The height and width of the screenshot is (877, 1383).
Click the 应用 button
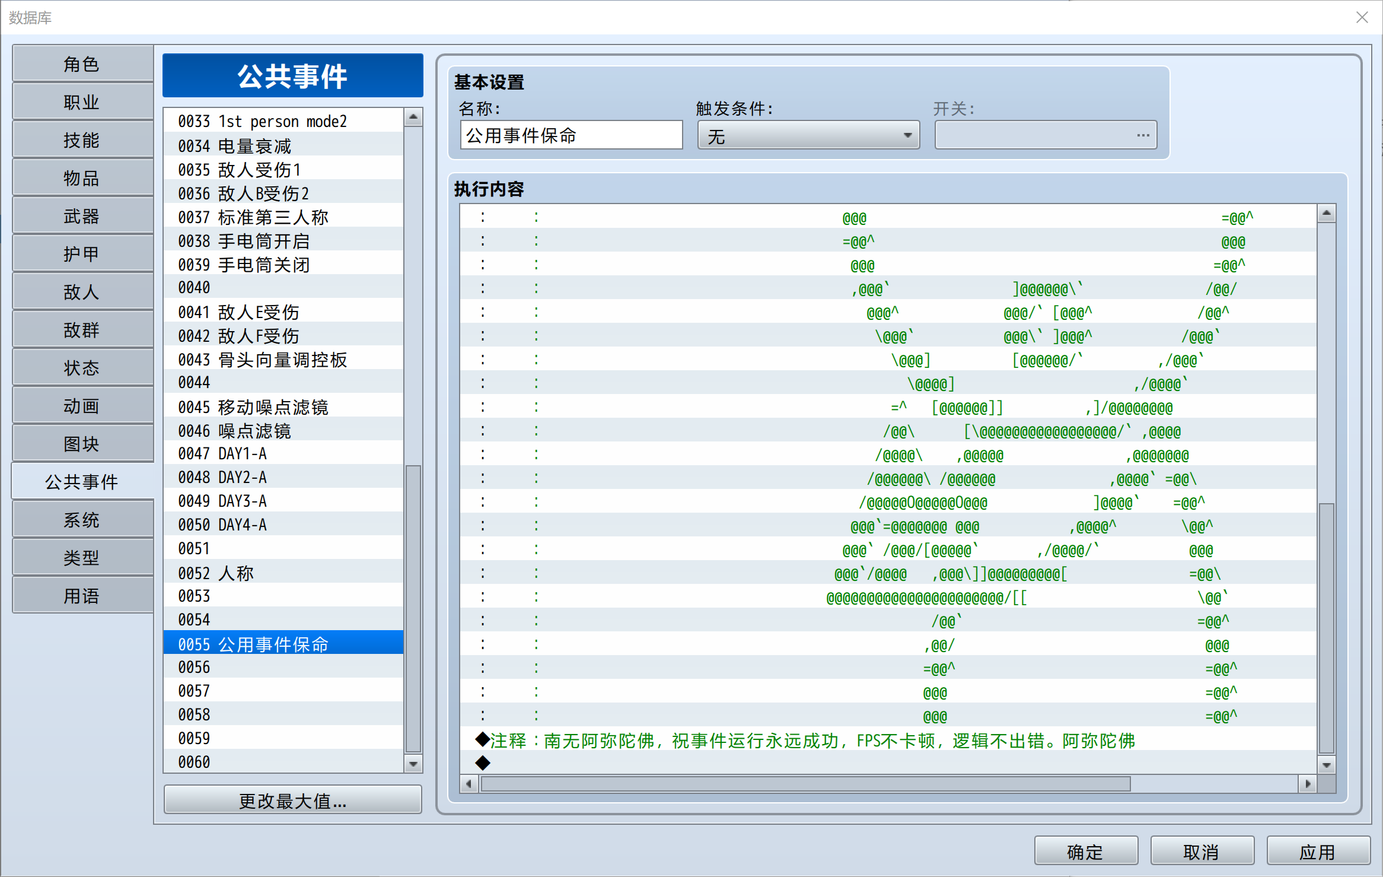(x=1318, y=851)
